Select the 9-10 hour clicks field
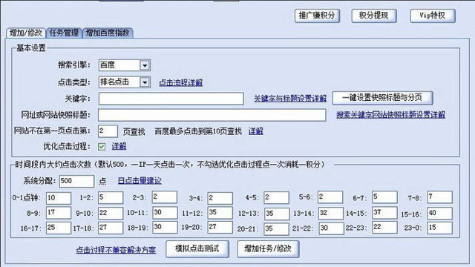The image size is (475, 267). point(111,213)
